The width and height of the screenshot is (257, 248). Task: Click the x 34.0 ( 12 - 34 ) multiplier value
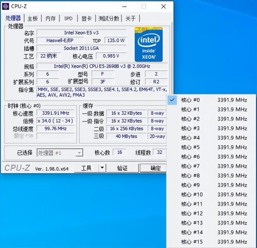coord(56,121)
